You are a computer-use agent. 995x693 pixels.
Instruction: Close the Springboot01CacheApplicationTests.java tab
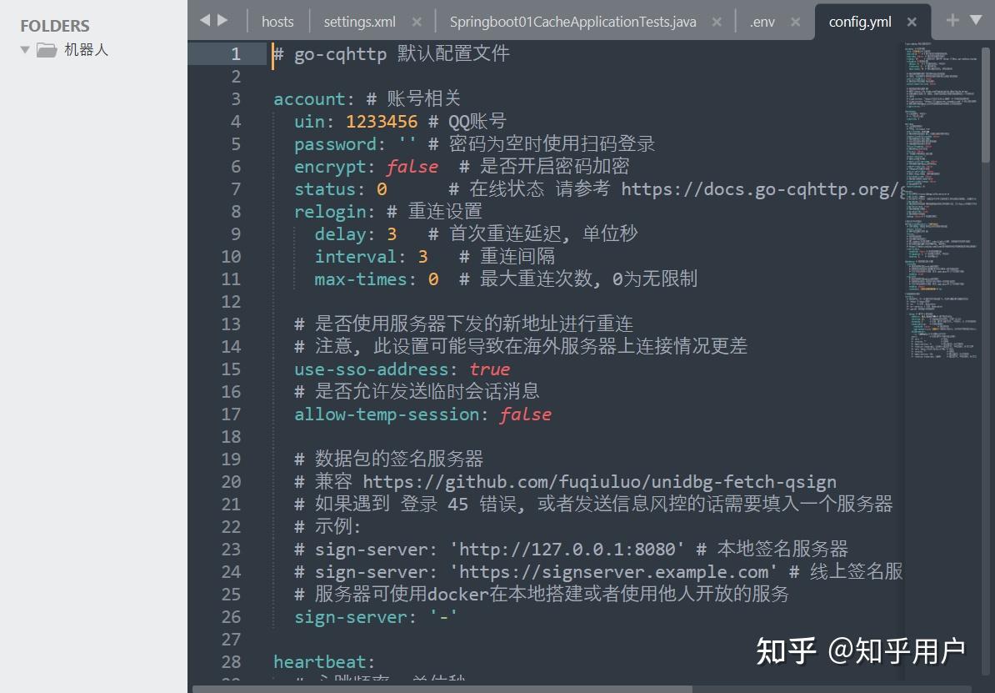point(717,21)
